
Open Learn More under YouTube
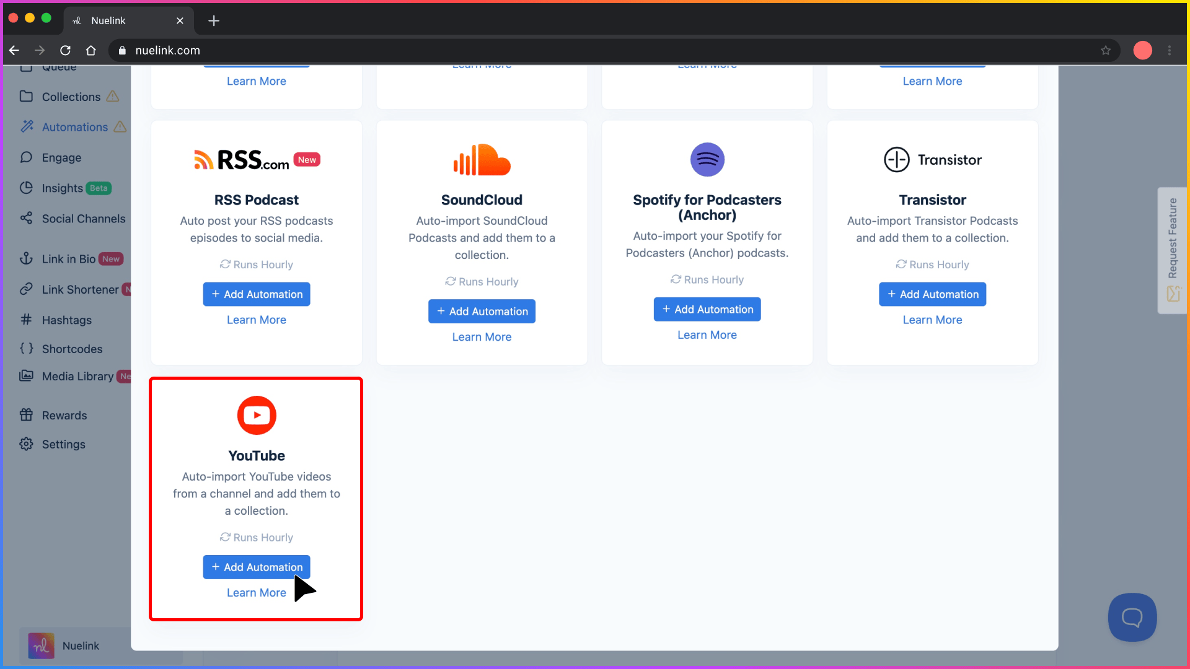click(257, 593)
